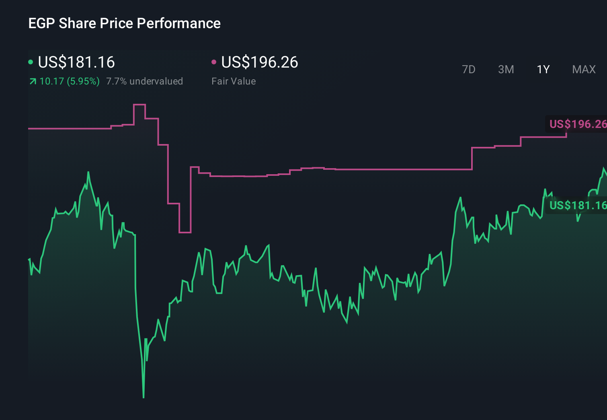Show the MAX time range
This screenshot has height=420, width=607.
click(x=584, y=70)
